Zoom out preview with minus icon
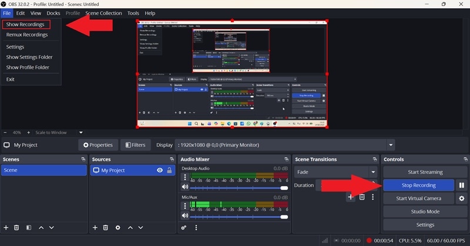 pyautogui.click(x=5, y=132)
